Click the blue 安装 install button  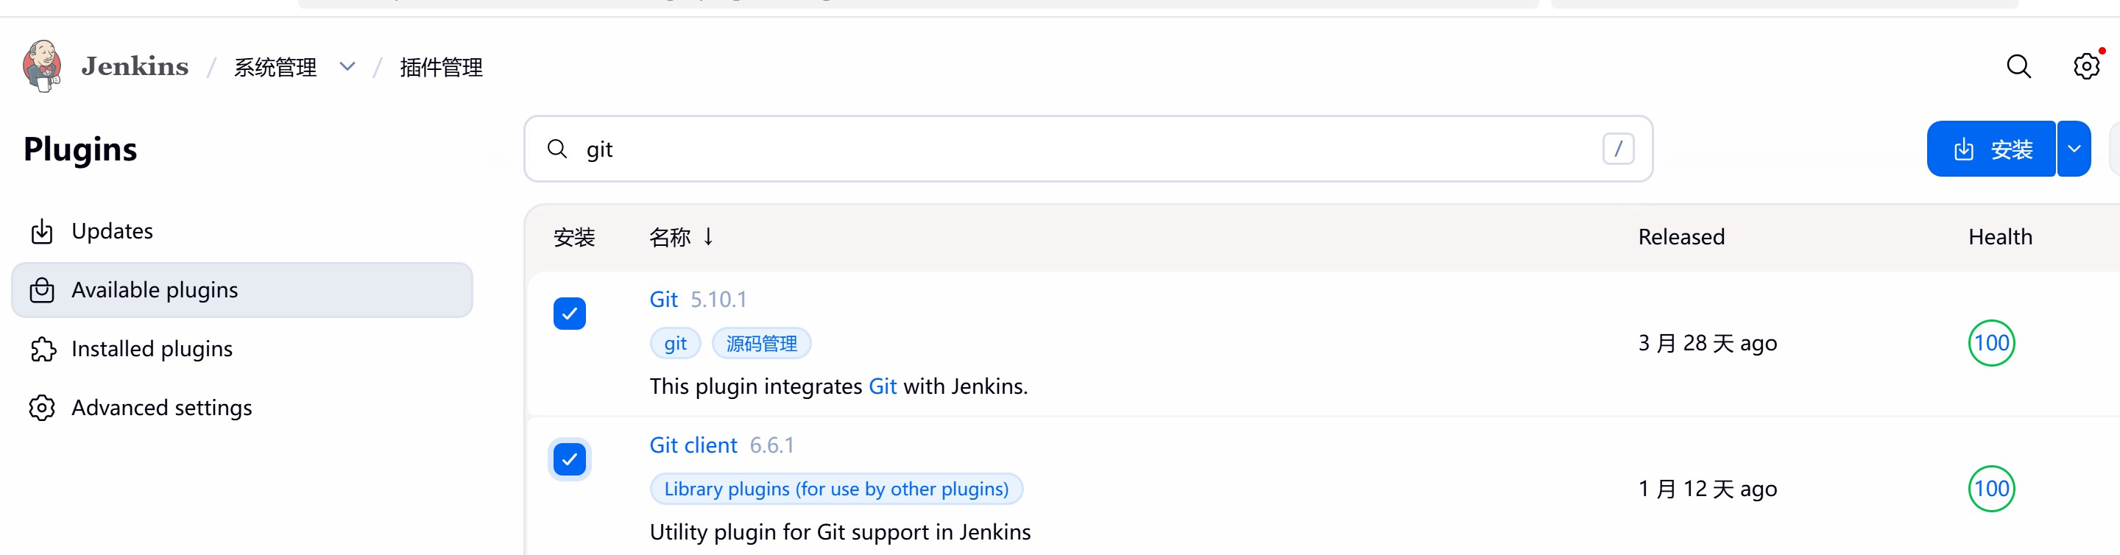1990,149
